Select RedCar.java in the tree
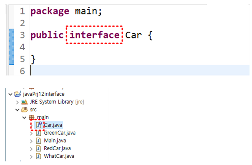252x165 pixels. [x=57, y=148]
